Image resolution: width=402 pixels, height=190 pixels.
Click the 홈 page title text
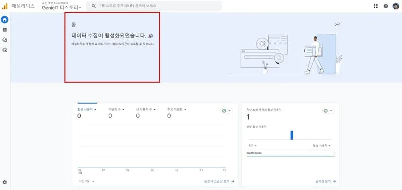pyautogui.click(x=74, y=25)
